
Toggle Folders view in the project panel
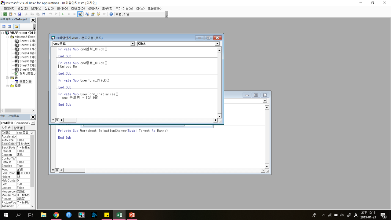coord(16,27)
